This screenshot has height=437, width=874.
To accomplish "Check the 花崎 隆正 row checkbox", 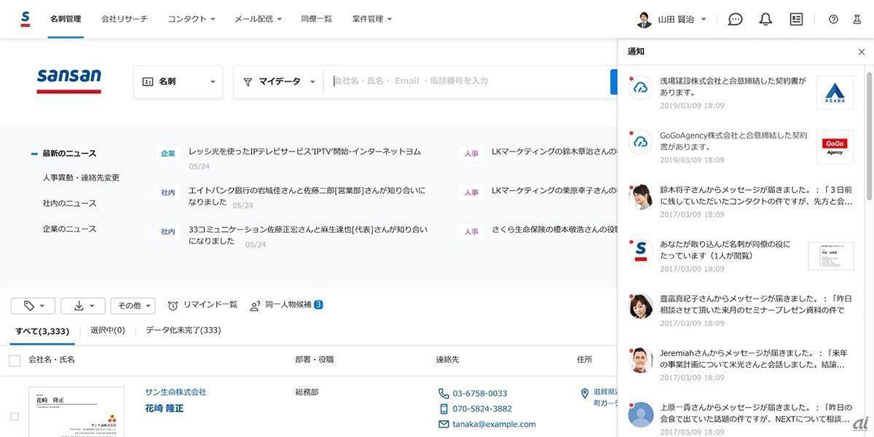I will click(15, 417).
